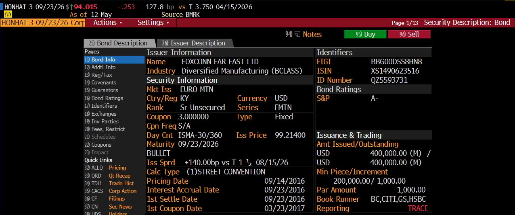Click ID Number QZ5593731
Viewport: 515px width, 215px height.
(389, 80)
